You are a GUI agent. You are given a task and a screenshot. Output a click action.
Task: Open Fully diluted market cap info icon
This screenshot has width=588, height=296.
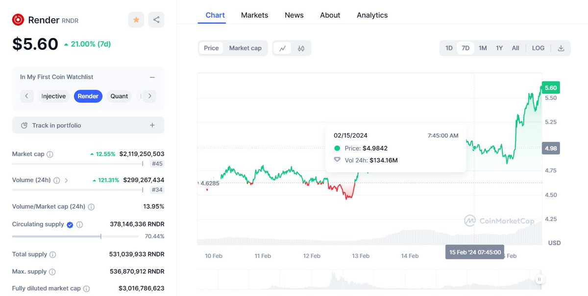point(86,289)
